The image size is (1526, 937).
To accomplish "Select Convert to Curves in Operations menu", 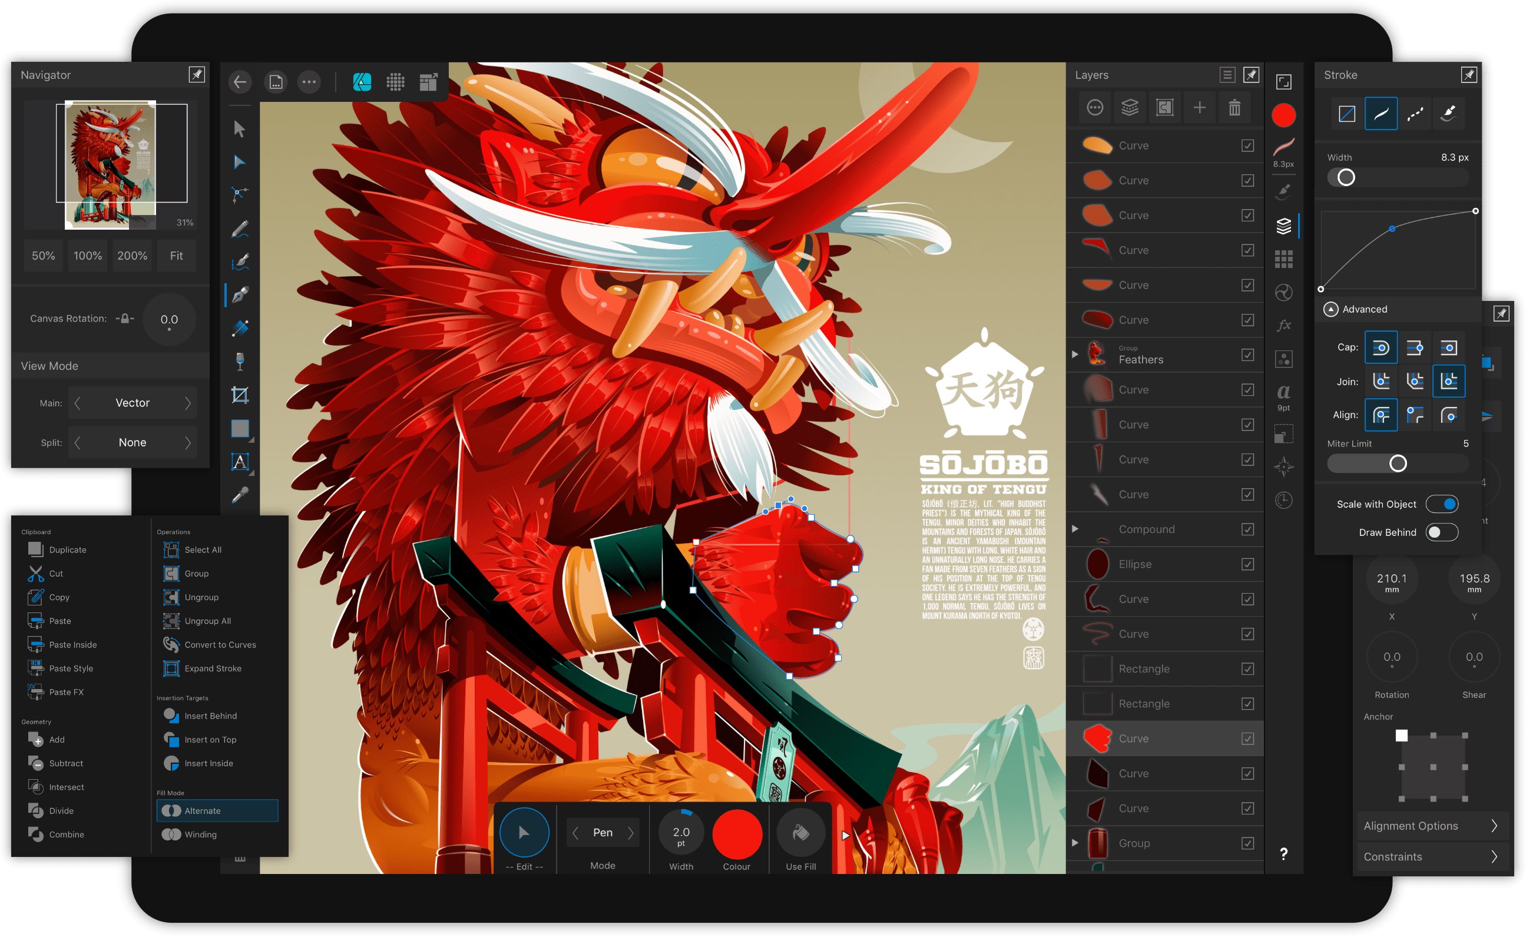I will pos(220,644).
